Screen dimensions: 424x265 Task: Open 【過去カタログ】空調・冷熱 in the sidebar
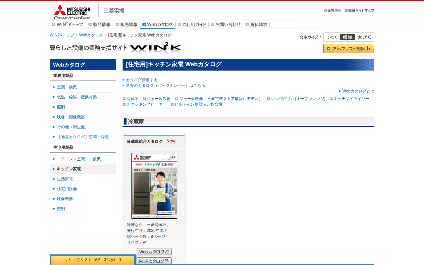(x=83, y=137)
